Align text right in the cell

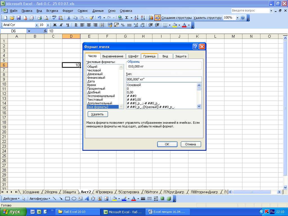pos(95,25)
